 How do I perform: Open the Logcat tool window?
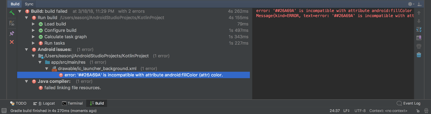click(x=44, y=103)
